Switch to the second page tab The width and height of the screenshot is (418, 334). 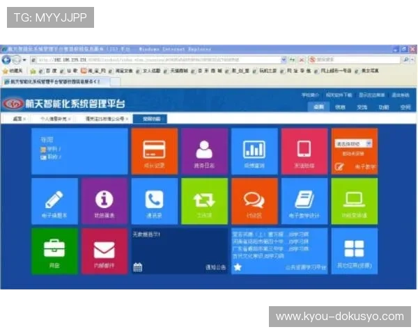click(53, 119)
